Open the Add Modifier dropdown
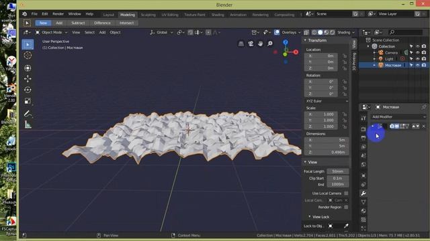This screenshot has height=241, width=430. pos(398,116)
